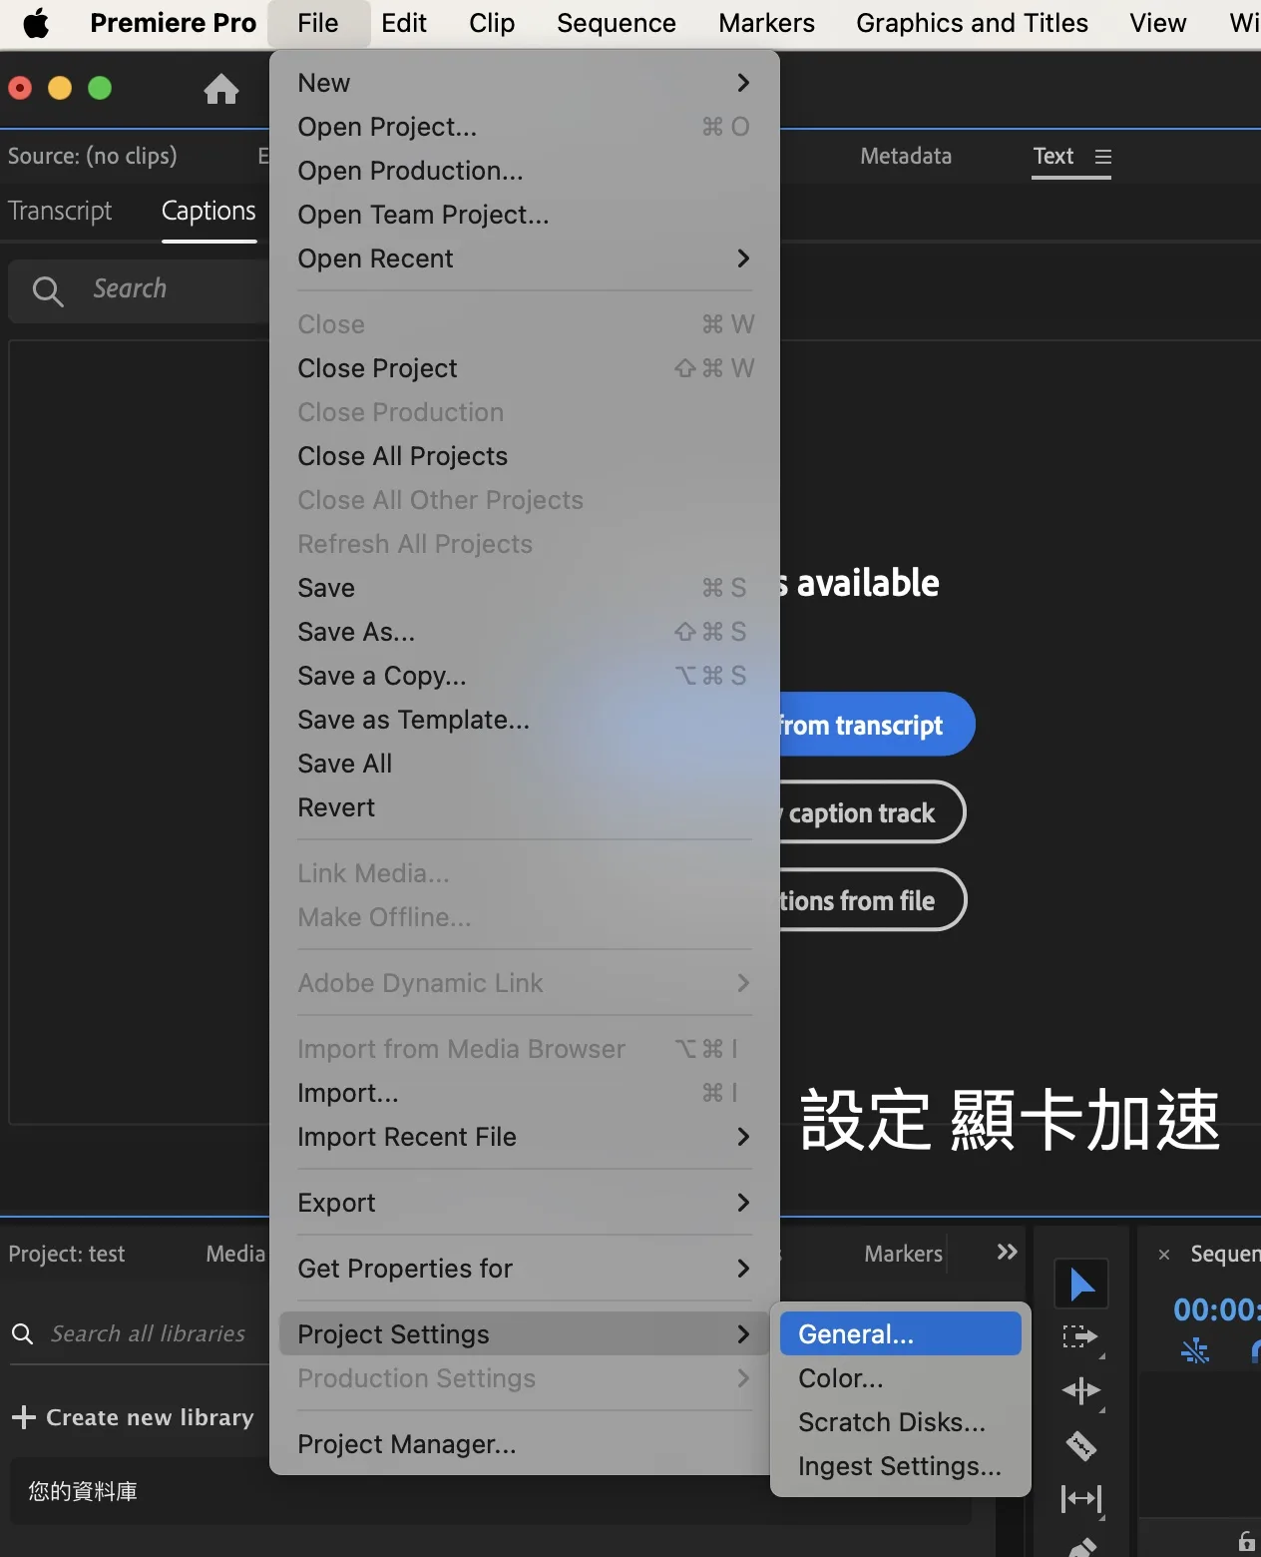Select Close Project menu item
The width and height of the screenshot is (1261, 1557).
click(524, 368)
